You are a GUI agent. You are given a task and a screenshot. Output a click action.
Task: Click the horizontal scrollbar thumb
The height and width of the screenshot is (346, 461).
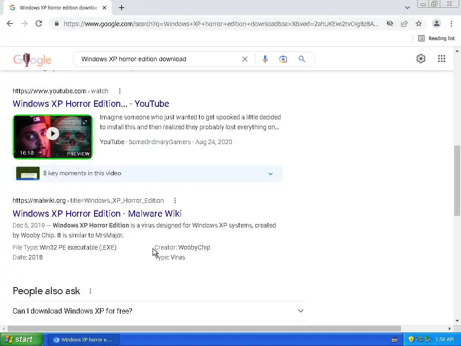204,328
